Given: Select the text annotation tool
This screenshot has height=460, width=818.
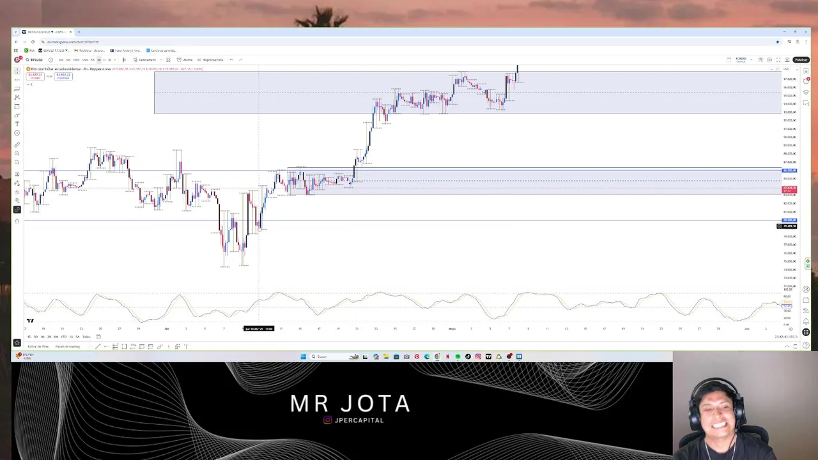Looking at the screenshot, I should pyautogui.click(x=17, y=124).
